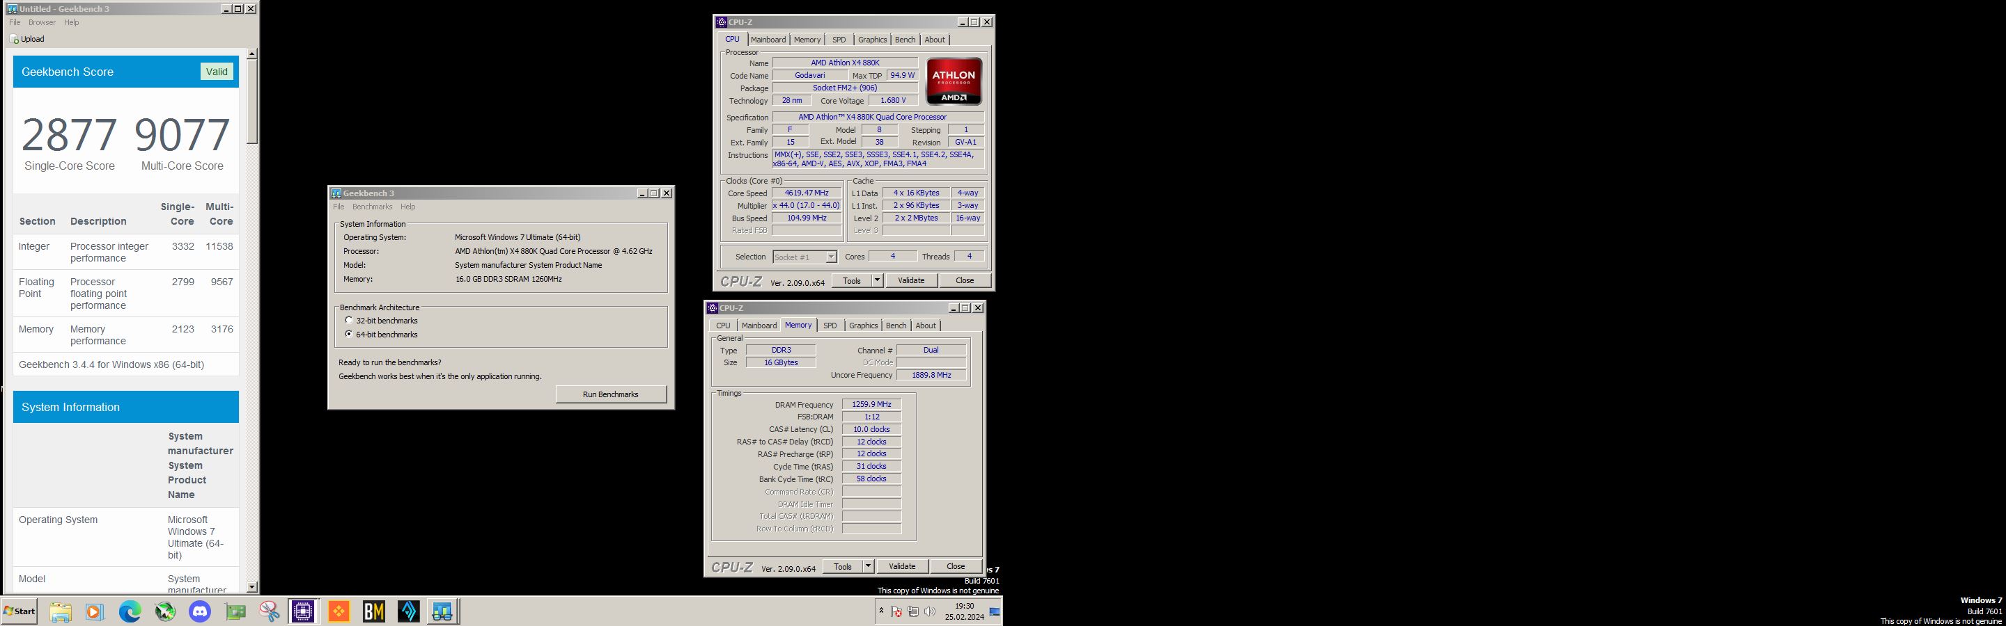Click CPU-Z icon in upper CPU-Z title bar

(x=722, y=22)
